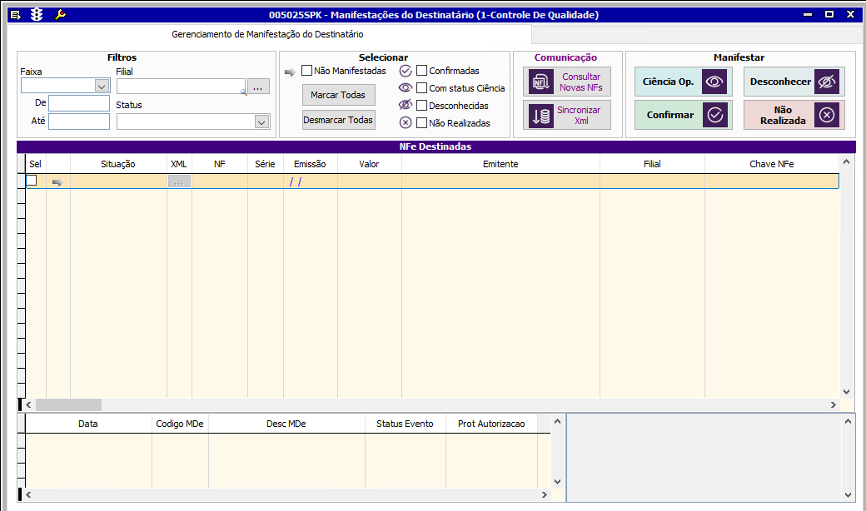Image resolution: width=866 pixels, height=511 pixels.
Task: Enable the Não Manifestadas checkbox
Action: tap(307, 71)
